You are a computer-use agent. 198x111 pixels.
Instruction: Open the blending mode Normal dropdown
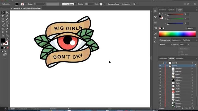166,44
